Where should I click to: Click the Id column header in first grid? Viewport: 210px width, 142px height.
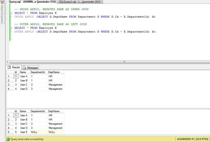pyautogui.click(x=16, y=72)
